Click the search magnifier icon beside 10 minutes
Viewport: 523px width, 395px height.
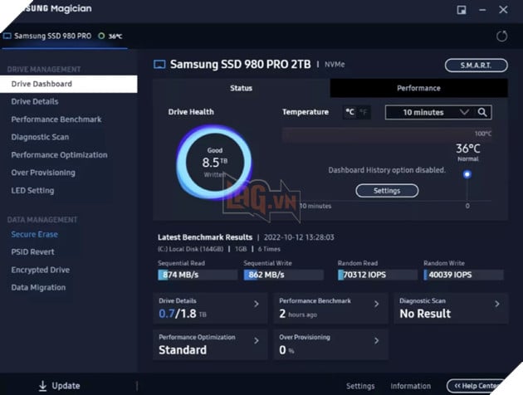coord(482,112)
